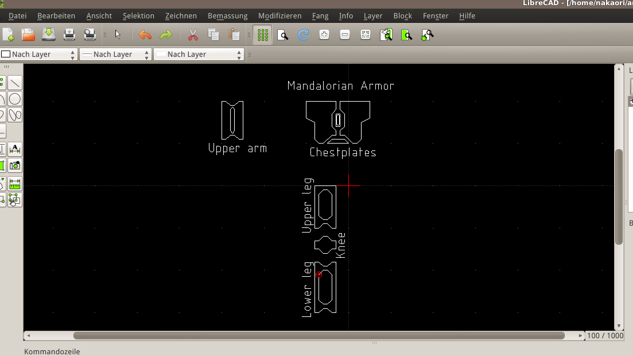Click the 'Chestplates' label in drawing
Viewport: 633px width, 356px height.
pos(343,152)
